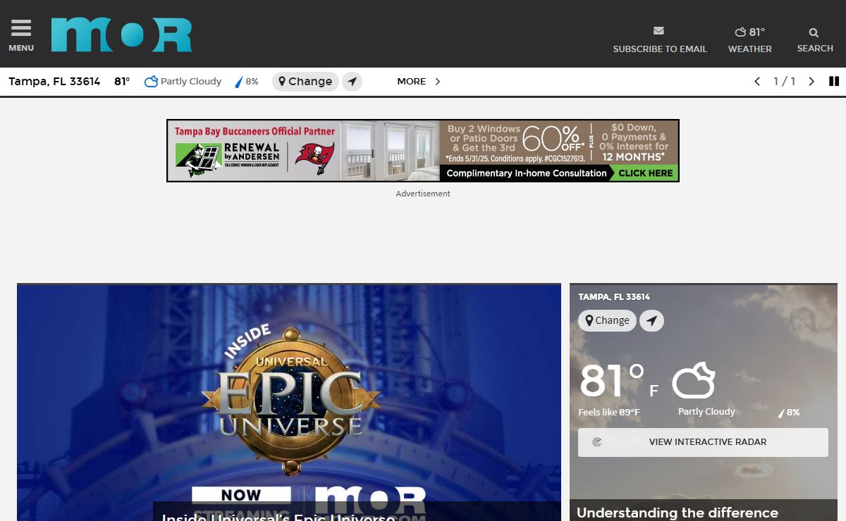Open the Epic Universe featured image
This screenshot has width=846, height=521.
point(289,402)
